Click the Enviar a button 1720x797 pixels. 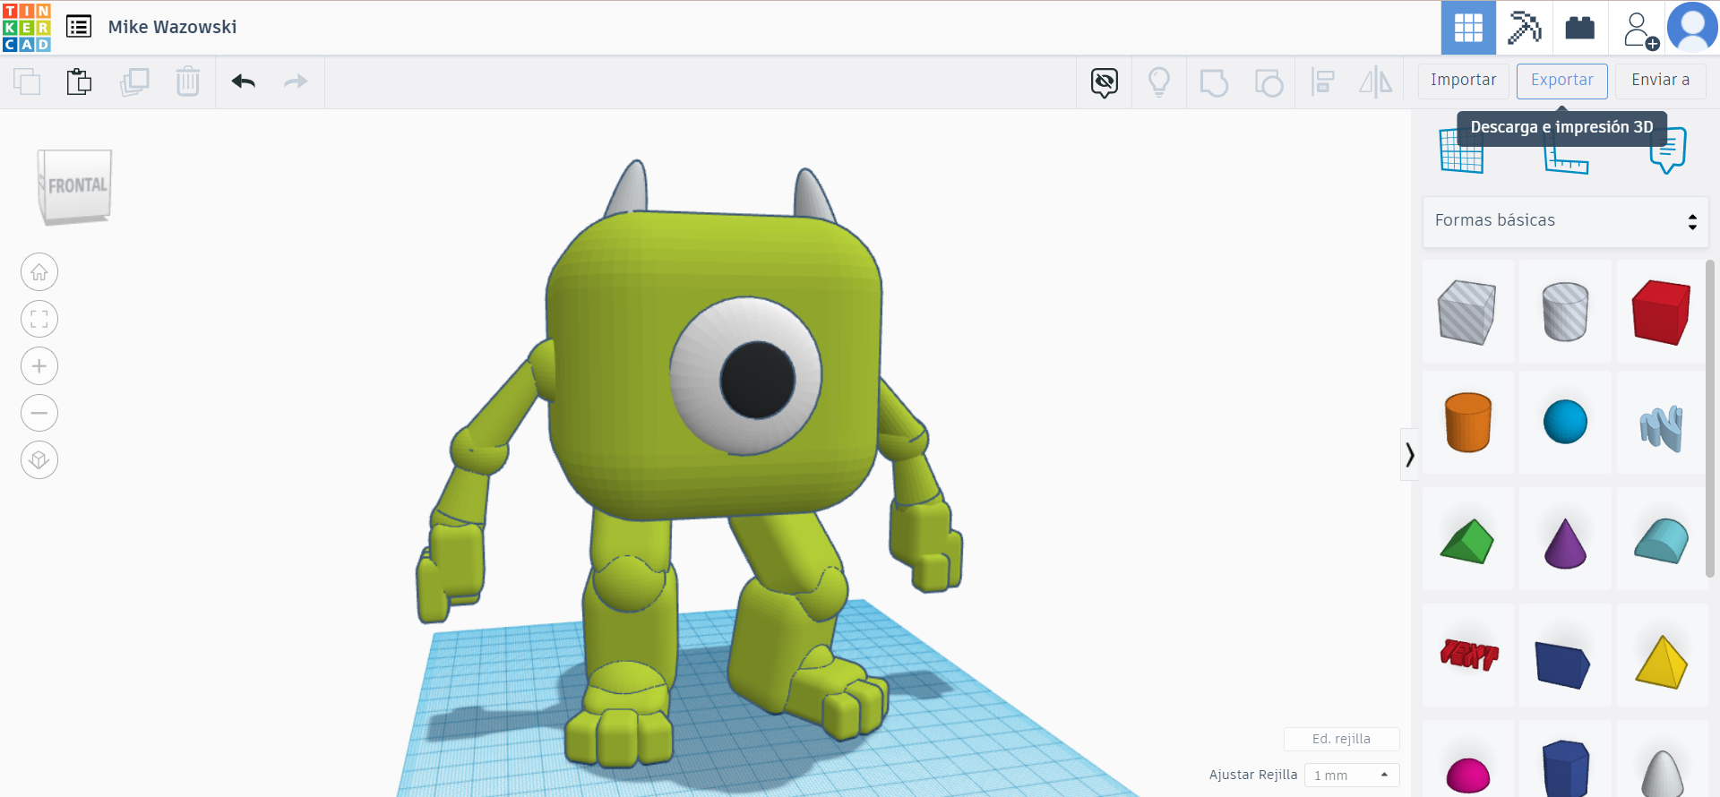[1661, 81]
